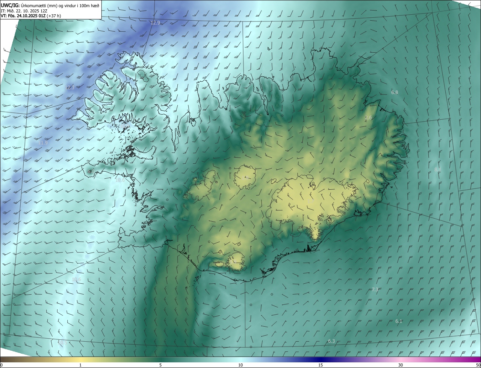Click the '2.6' value label over land

(x=368, y=118)
